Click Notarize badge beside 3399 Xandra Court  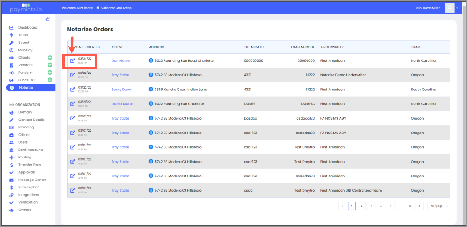coord(151,89)
